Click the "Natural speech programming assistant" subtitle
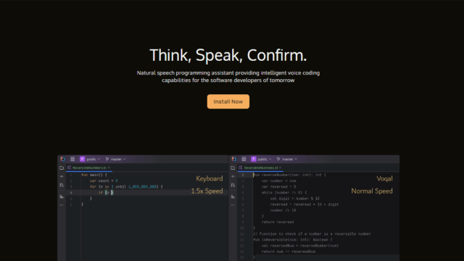The width and height of the screenshot is (464, 261). click(228, 76)
